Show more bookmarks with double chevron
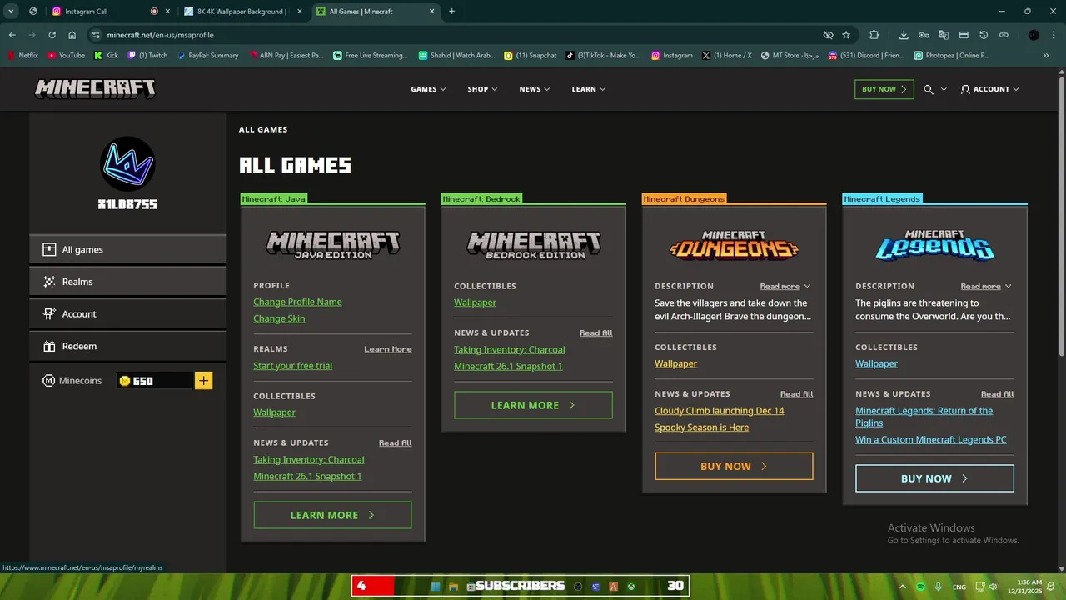This screenshot has height=600, width=1066. (x=1046, y=56)
